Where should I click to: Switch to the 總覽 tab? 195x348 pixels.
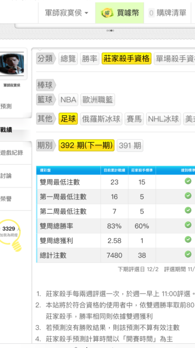68,59
